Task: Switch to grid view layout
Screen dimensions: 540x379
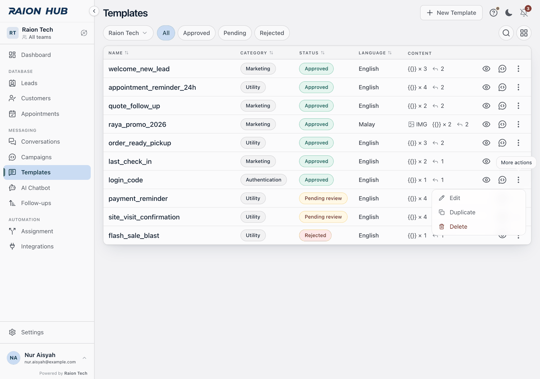Action: [x=524, y=33]
